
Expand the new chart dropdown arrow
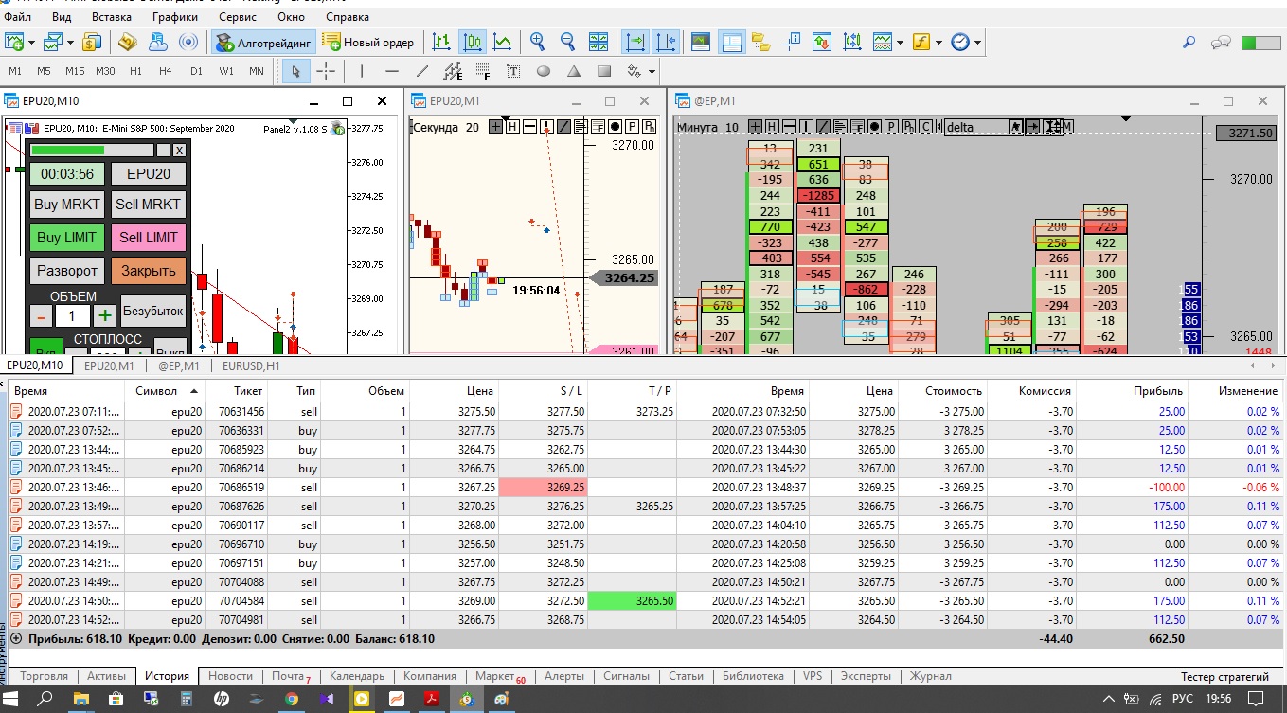pyautogui.click(x=32, y=42)
